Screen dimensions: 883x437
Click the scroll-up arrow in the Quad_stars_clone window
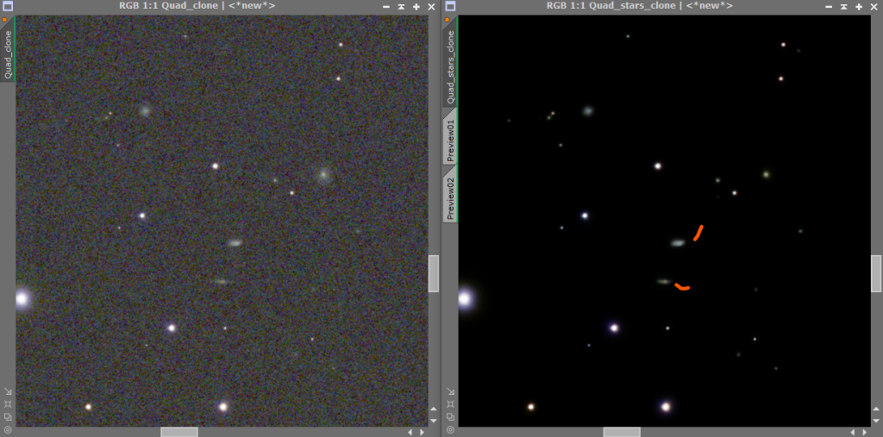876,409
